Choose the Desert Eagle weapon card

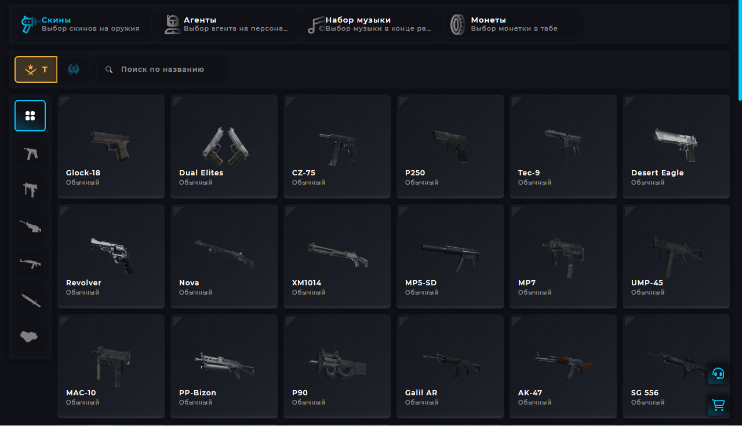(676, 146)
